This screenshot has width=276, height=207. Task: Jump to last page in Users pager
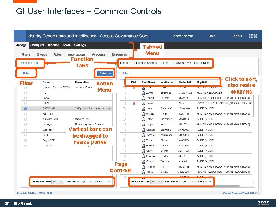click(x=210, y=182)
